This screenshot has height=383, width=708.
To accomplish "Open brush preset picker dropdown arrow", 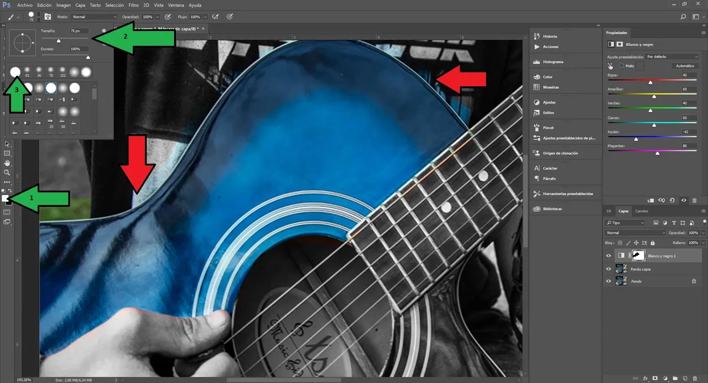I will click(38, 17).
